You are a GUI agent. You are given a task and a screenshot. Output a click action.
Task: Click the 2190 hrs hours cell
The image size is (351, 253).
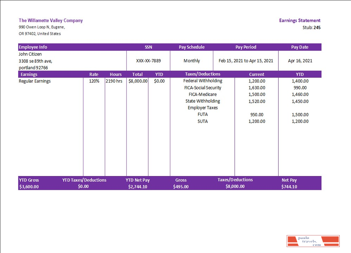pyautogui.click(x=114, y=81)
